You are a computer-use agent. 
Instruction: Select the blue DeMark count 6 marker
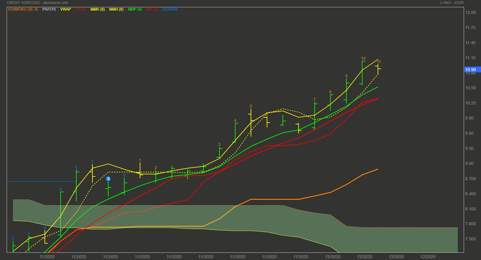pyautogui.click(x=76, y=167)
